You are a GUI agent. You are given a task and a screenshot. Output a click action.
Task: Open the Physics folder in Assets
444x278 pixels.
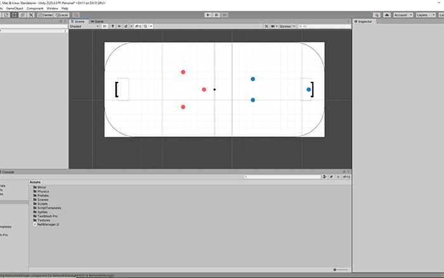41,192
